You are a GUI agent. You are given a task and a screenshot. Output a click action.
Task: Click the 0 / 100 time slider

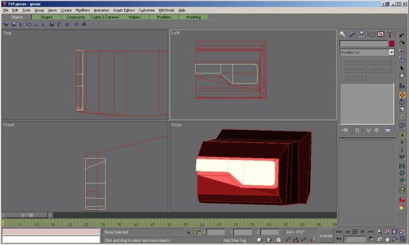point(27,215)
